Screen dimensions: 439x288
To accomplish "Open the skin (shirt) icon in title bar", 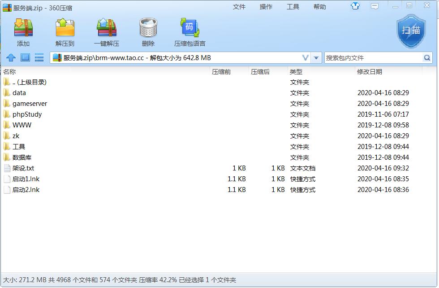I will (355, 6).
